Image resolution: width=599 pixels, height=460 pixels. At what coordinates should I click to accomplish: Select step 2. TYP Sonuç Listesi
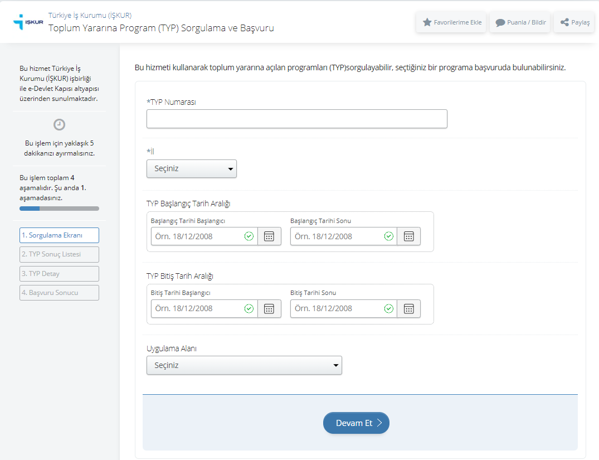[x=59, y=254]
